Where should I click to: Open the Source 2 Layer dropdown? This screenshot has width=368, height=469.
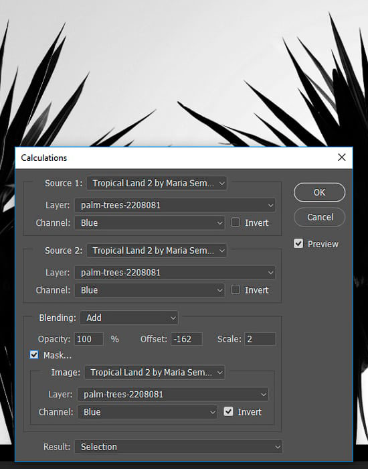tap(175, 273)
